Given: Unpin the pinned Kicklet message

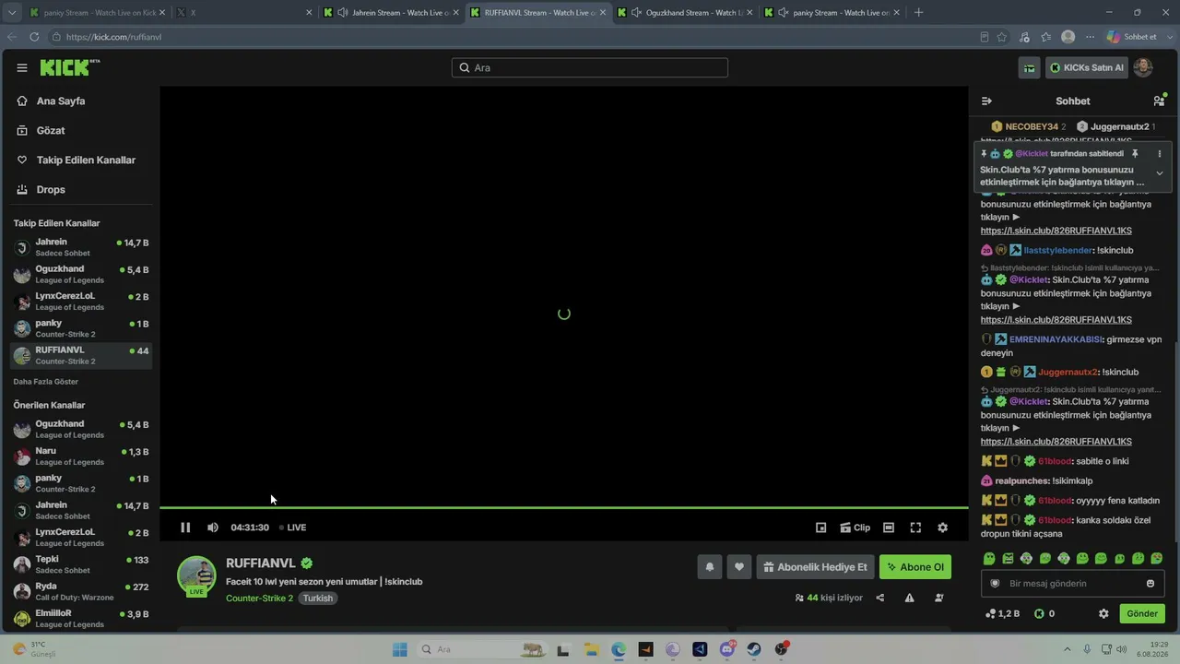Looking at the screenshot, I should pyautogui.click(x=1135, y=154).
